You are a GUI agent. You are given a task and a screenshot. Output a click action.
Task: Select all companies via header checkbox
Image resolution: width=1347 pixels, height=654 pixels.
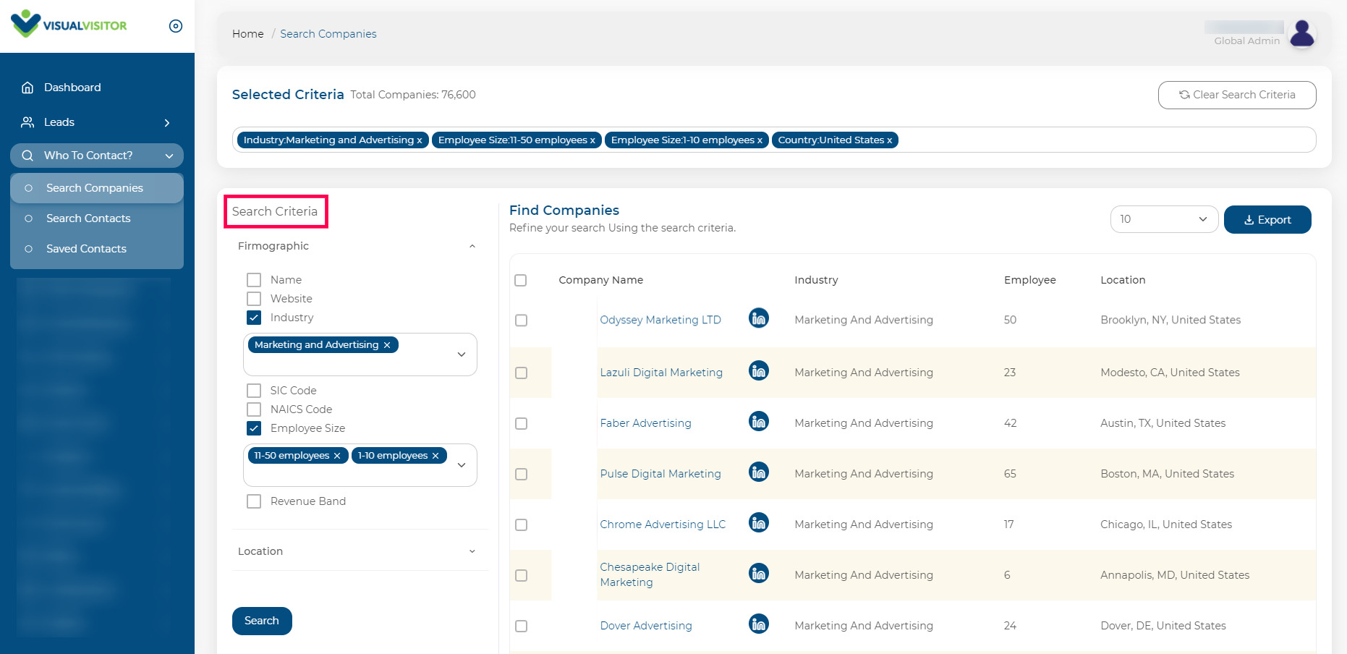tap(521, 280)
